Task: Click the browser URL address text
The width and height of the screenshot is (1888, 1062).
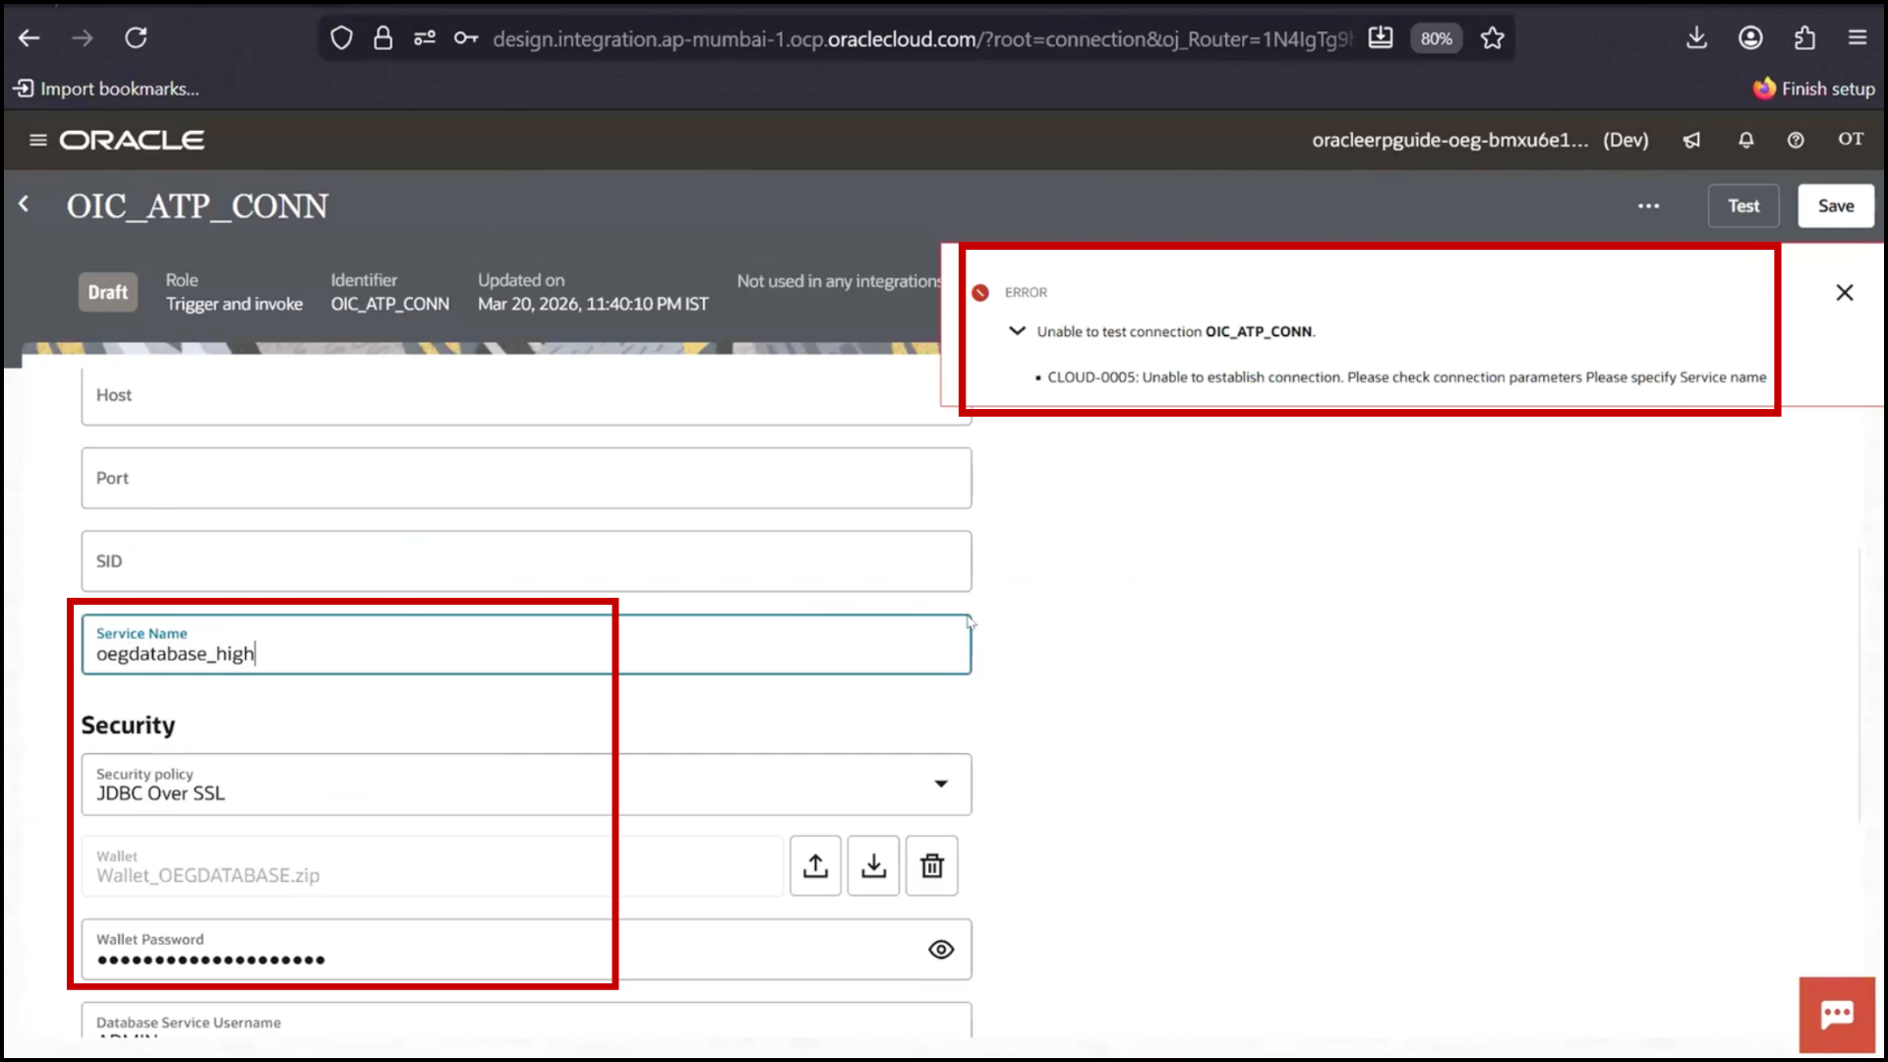Action: (922, 38)
